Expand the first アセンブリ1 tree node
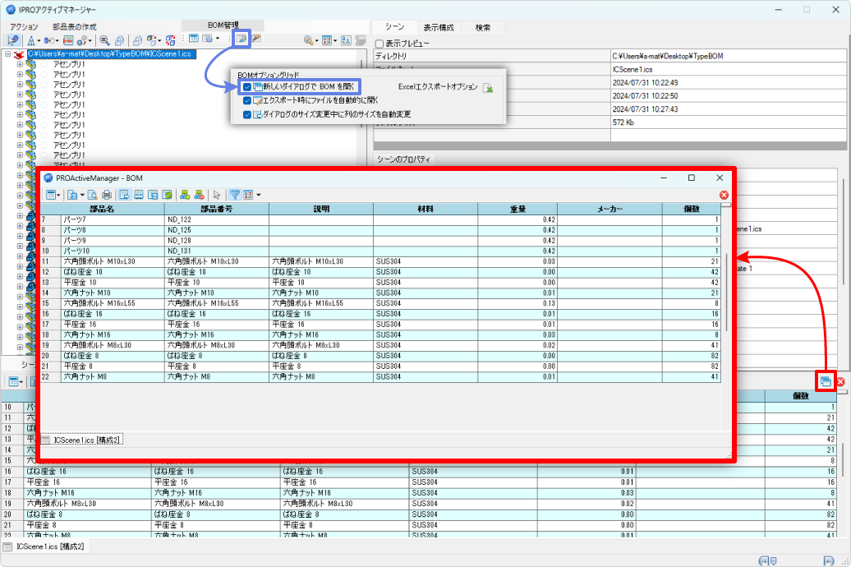Viewport: 851px width, 567px height. [20, 64]
